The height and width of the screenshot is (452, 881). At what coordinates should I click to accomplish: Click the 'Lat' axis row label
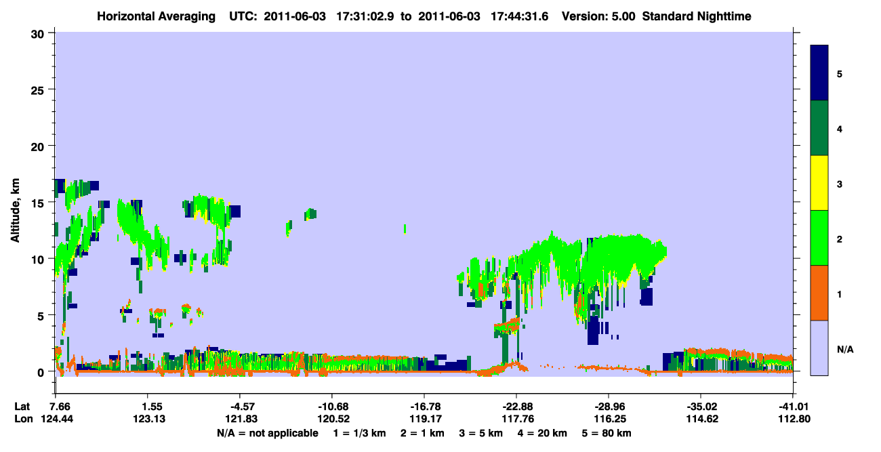[22, 407]
